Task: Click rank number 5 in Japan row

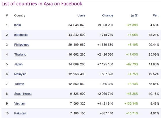Action: point(7,64)
